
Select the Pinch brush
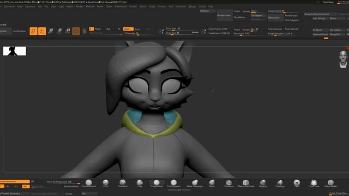pyautogui.click(x=106, y=183)
